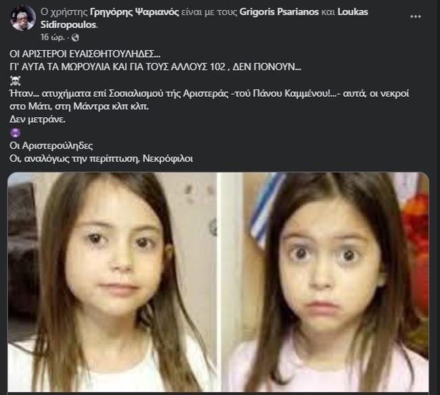Click the "Οι Αριστερούληδες" text line
Viewport: 440px width, 395px height.
pos(51,146)
